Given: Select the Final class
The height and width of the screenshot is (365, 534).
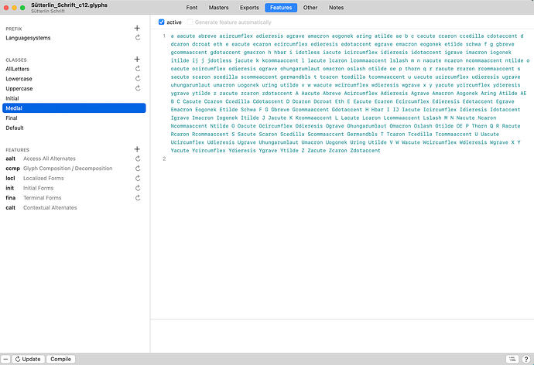Looking at the screenshot, I should pos(73,118).
